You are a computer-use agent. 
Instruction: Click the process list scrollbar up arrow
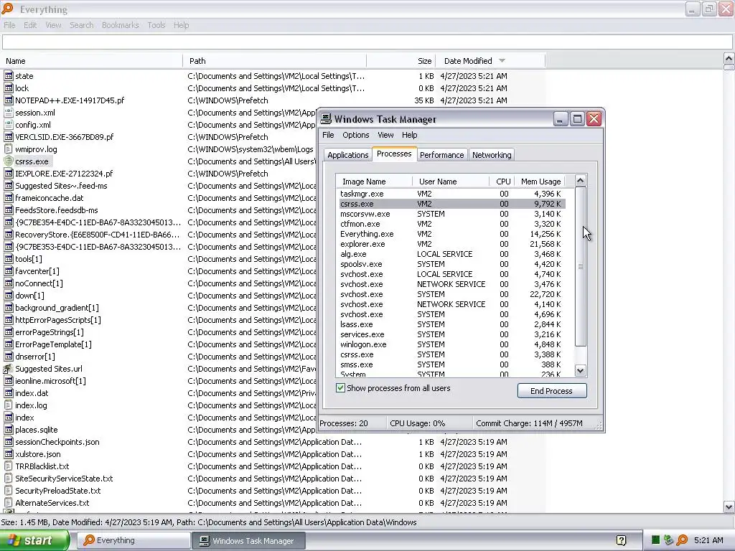[580, 180]
